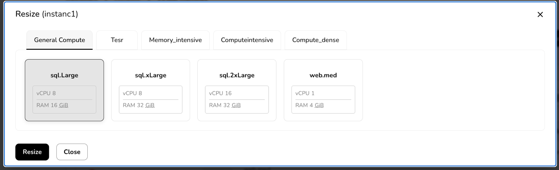The height and width of the screenshot is (170, 559).
Task: Click the vCPU 16 spec text
Action: (220, 93)
